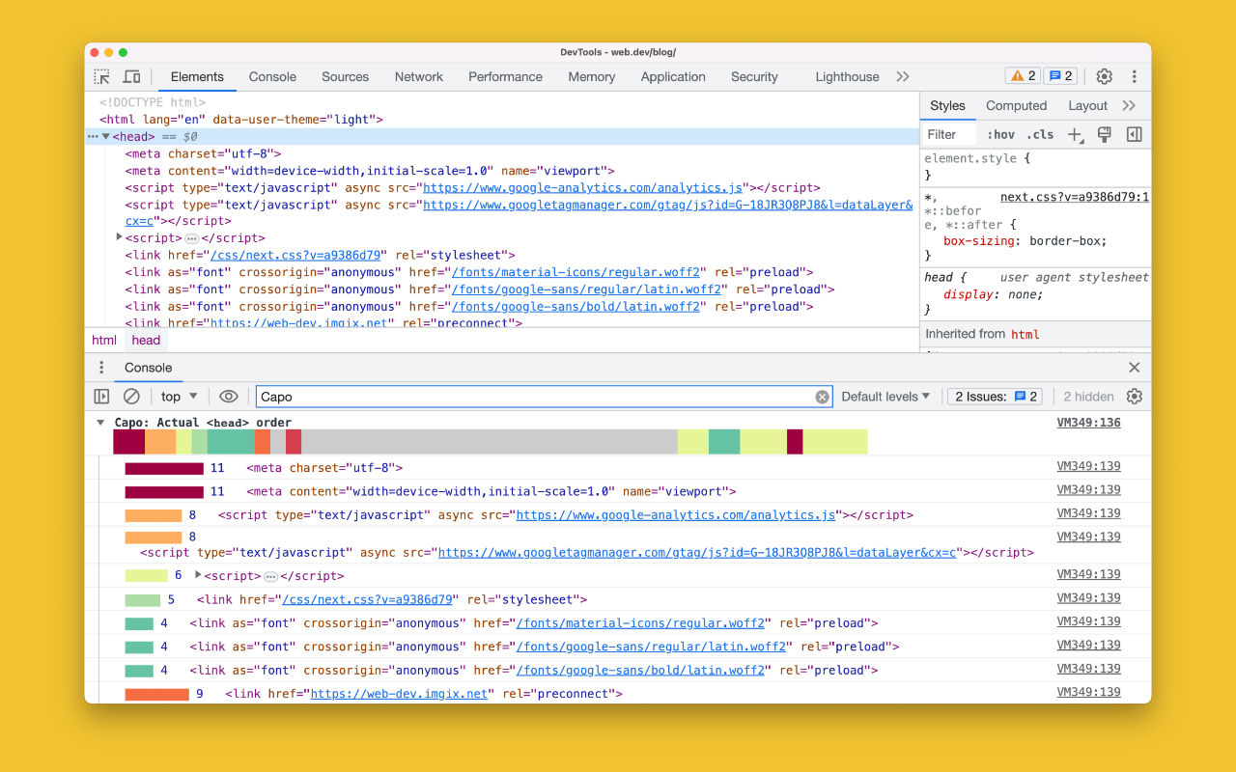Viewport: 1236px width, 772px height.
Task: Toggle the computed styles sidebar icon
Action: coord(1135,135)
